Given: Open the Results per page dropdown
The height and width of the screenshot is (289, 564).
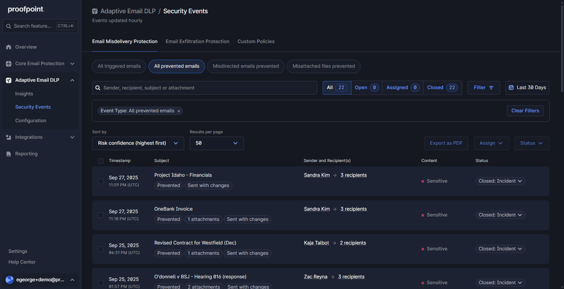Looking at the screenshot, I should pyautogui.click(x=217, y=143).
